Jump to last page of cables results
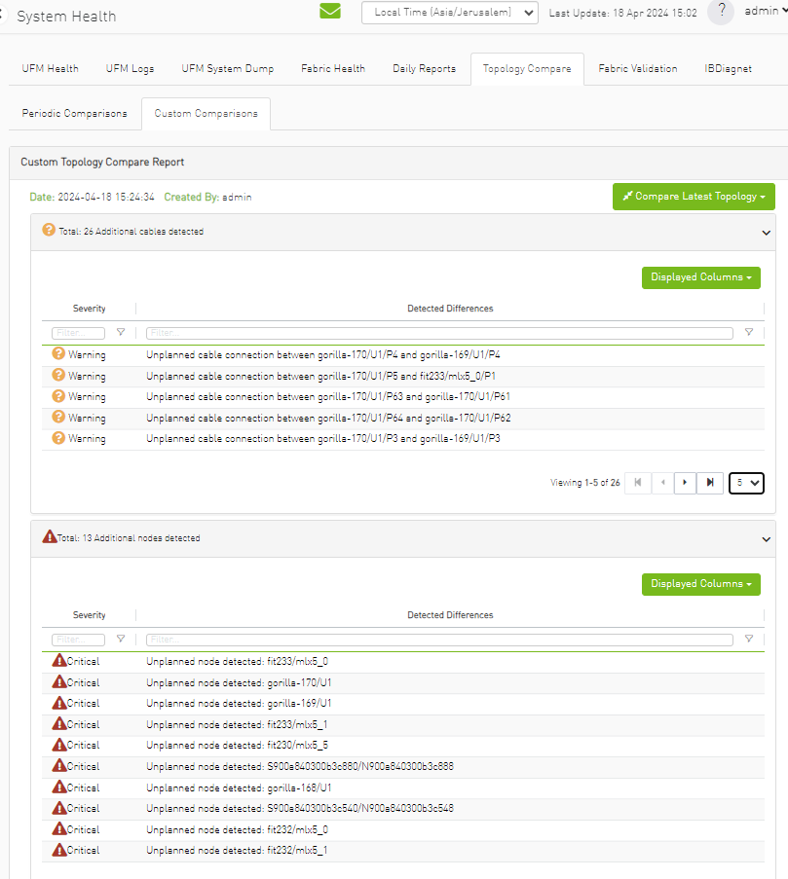Screen dimensions: 788x879 coord(711,482)
